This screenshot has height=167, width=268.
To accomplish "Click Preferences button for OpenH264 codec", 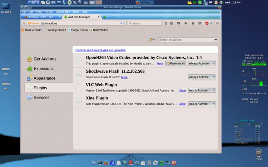I will pos(175,63).
